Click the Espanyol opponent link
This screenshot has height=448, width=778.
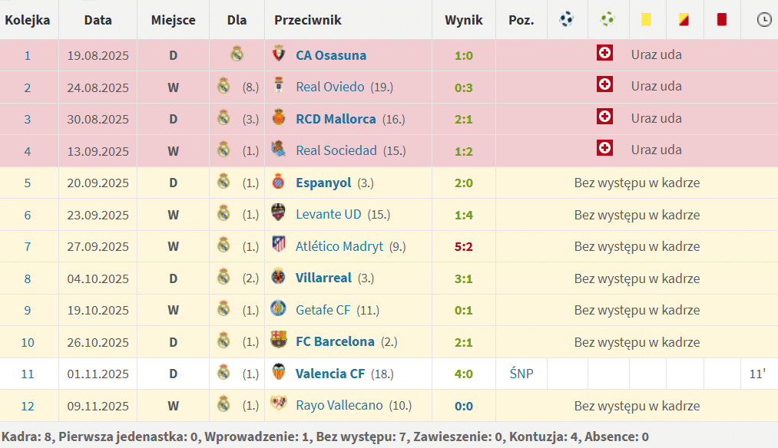coord(323,183)
